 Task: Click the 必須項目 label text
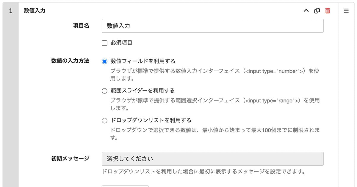click(121, 43)
